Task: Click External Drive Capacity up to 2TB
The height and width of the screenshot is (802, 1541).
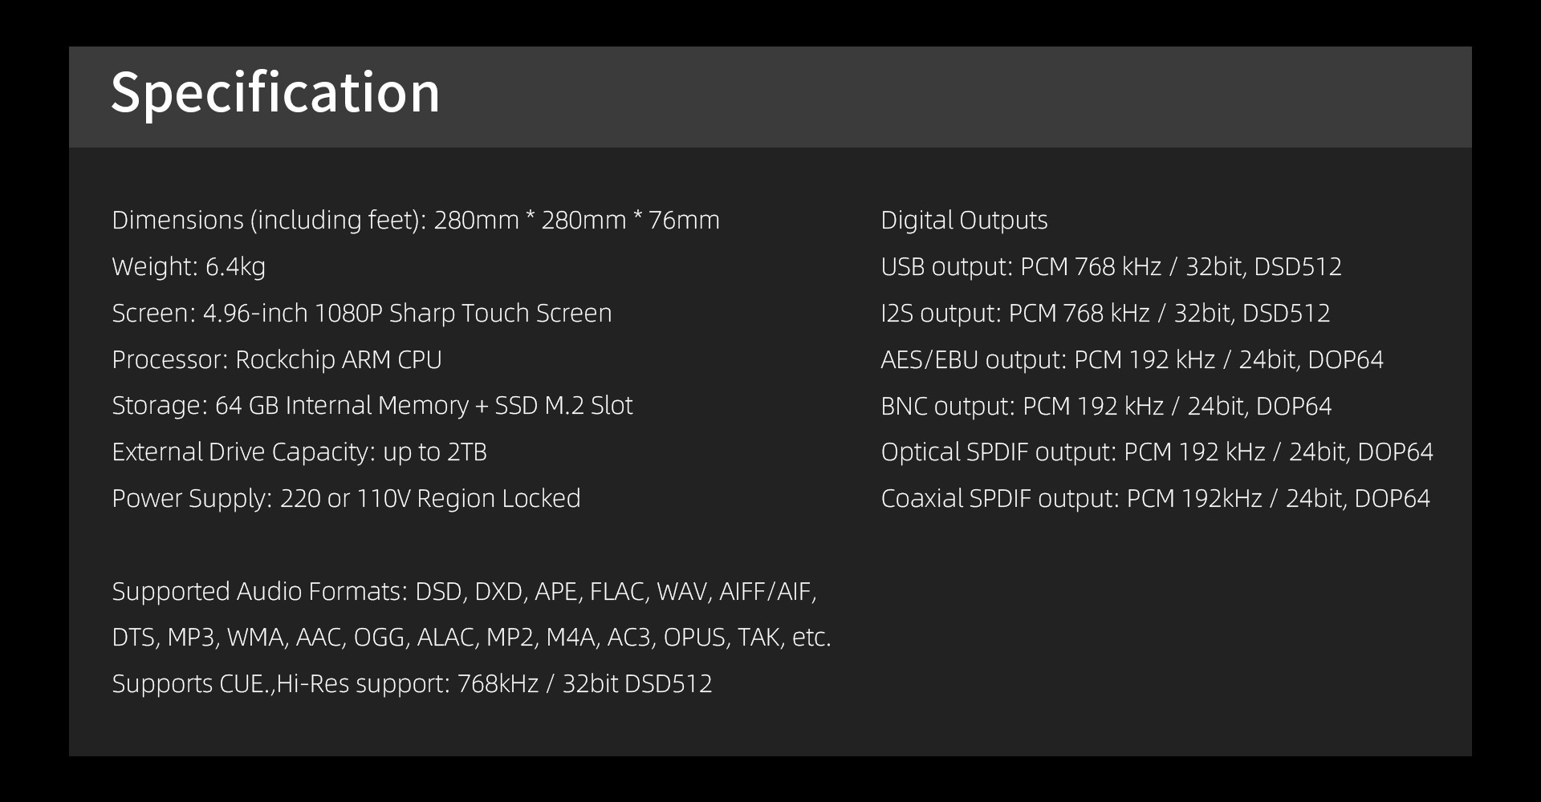Action: tap(299, 452)
